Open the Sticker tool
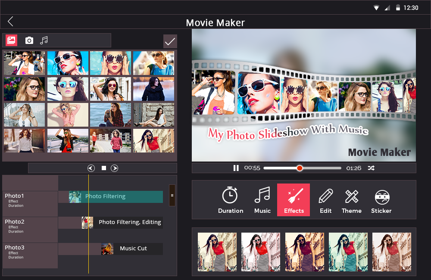 [x=381, y=200]
